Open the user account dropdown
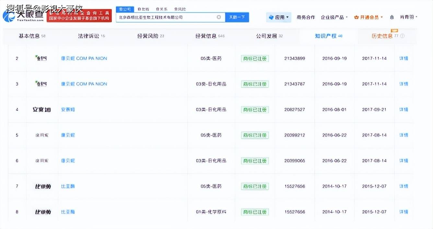The width and height of the screenshot is (433, 229). (x=408, y=17)
